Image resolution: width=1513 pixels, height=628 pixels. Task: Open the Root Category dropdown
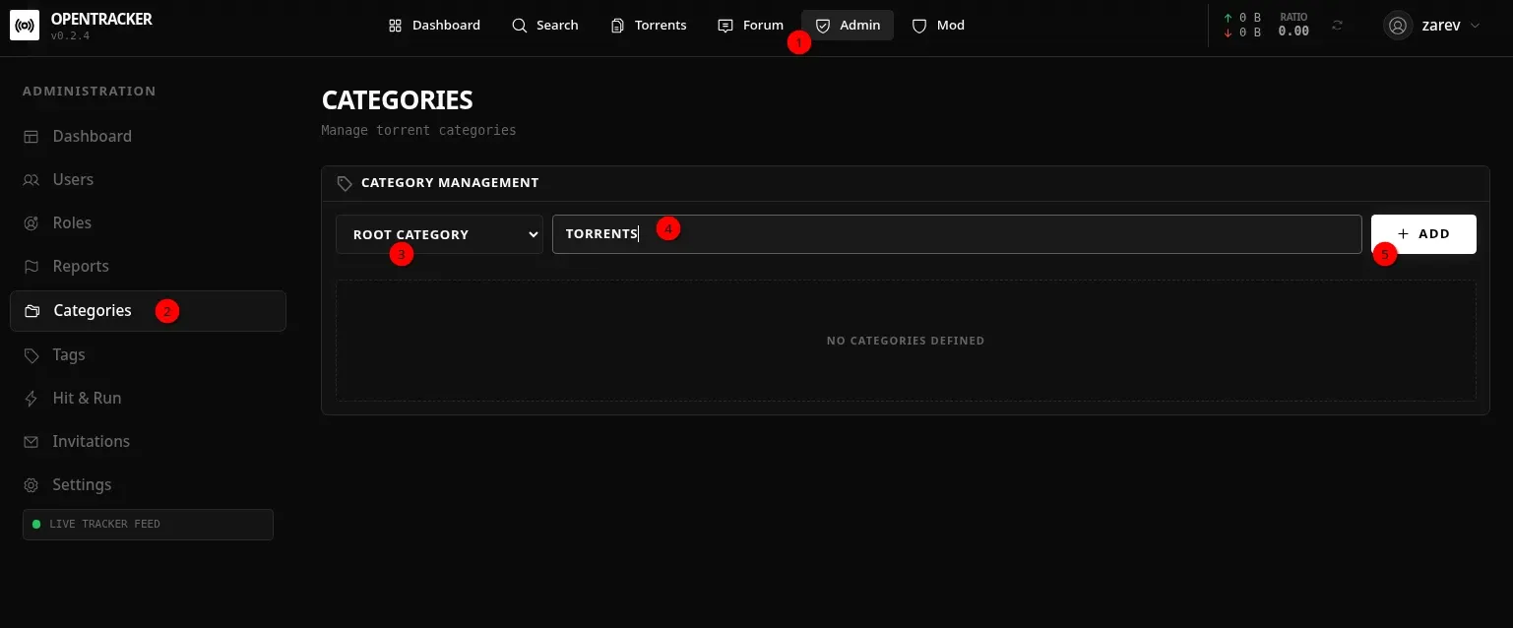tap(439, 234)
